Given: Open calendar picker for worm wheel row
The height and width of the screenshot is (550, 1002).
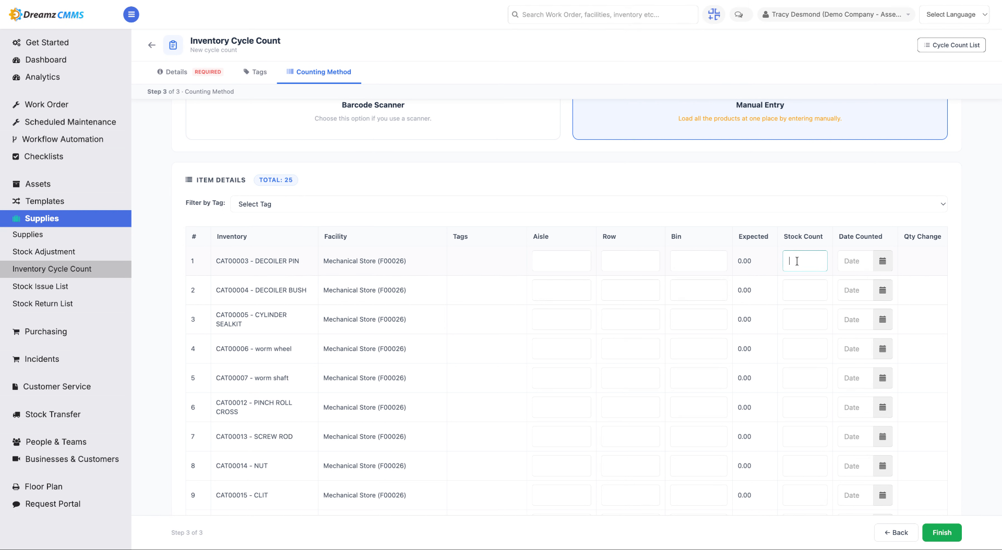Looking at the screenshot, I should point(882,349).
